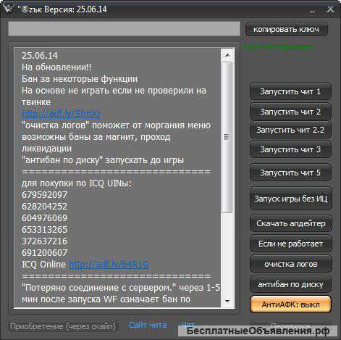
Task: Click the scrollbar up arrow
Action: coord(227,55)
